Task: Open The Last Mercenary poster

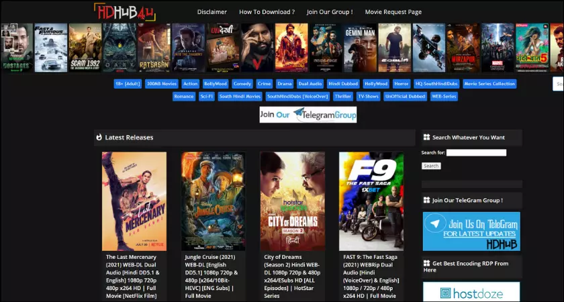Action: [x=134, y=201]
